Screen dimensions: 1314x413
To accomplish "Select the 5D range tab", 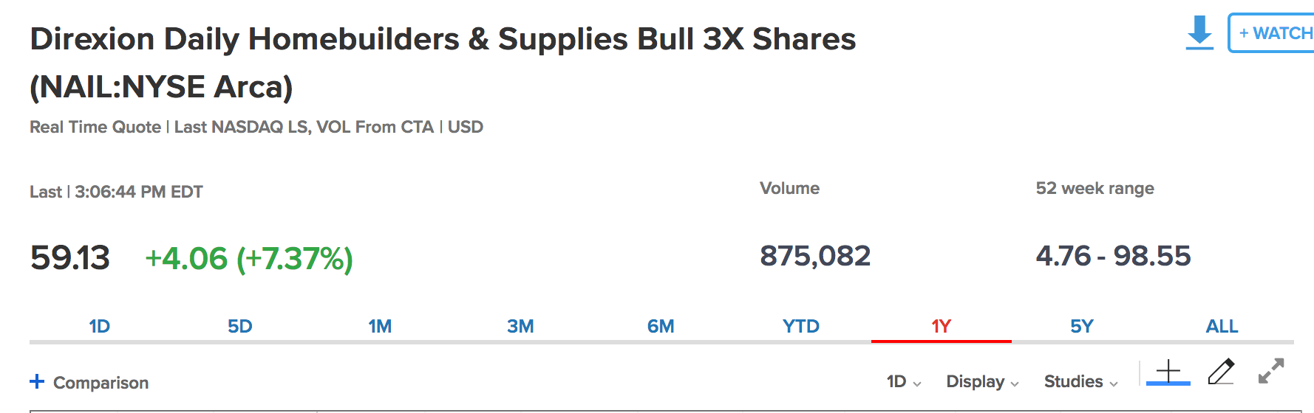I will [240, 326].
